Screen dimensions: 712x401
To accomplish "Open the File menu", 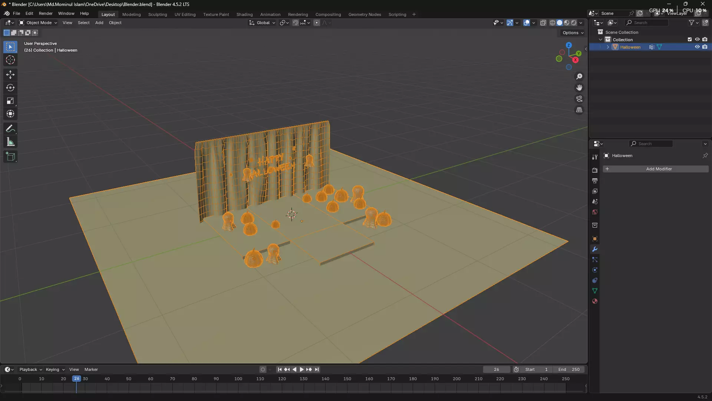I will click(16, 13).
